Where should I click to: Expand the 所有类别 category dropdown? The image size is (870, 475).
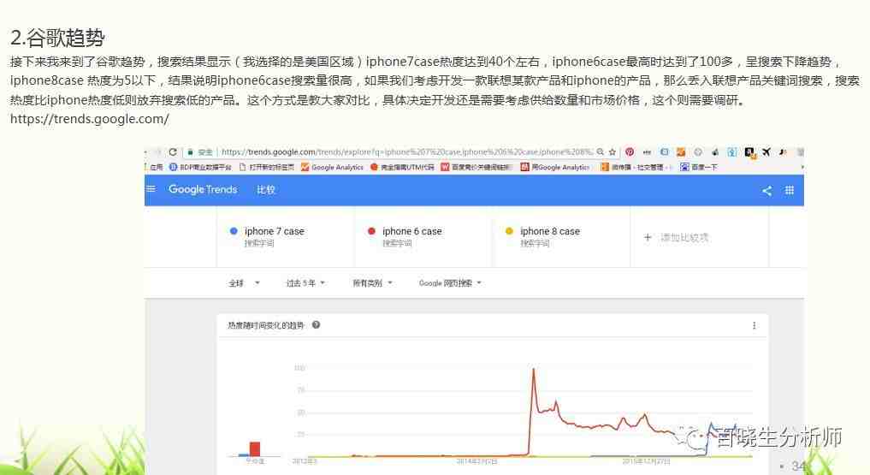[x=372, y=283]
